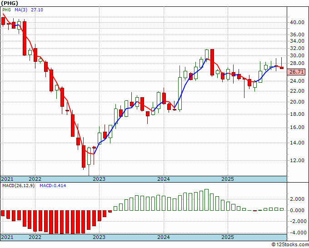Viewport: 309px width, 248px height.
Task: Select 2023 on the price chart timeline
Action: pos(99,179)
